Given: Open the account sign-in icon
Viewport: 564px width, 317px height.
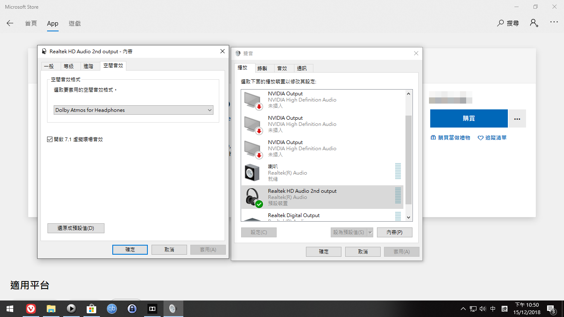Looking at the screenshot, I should point(534,23).
